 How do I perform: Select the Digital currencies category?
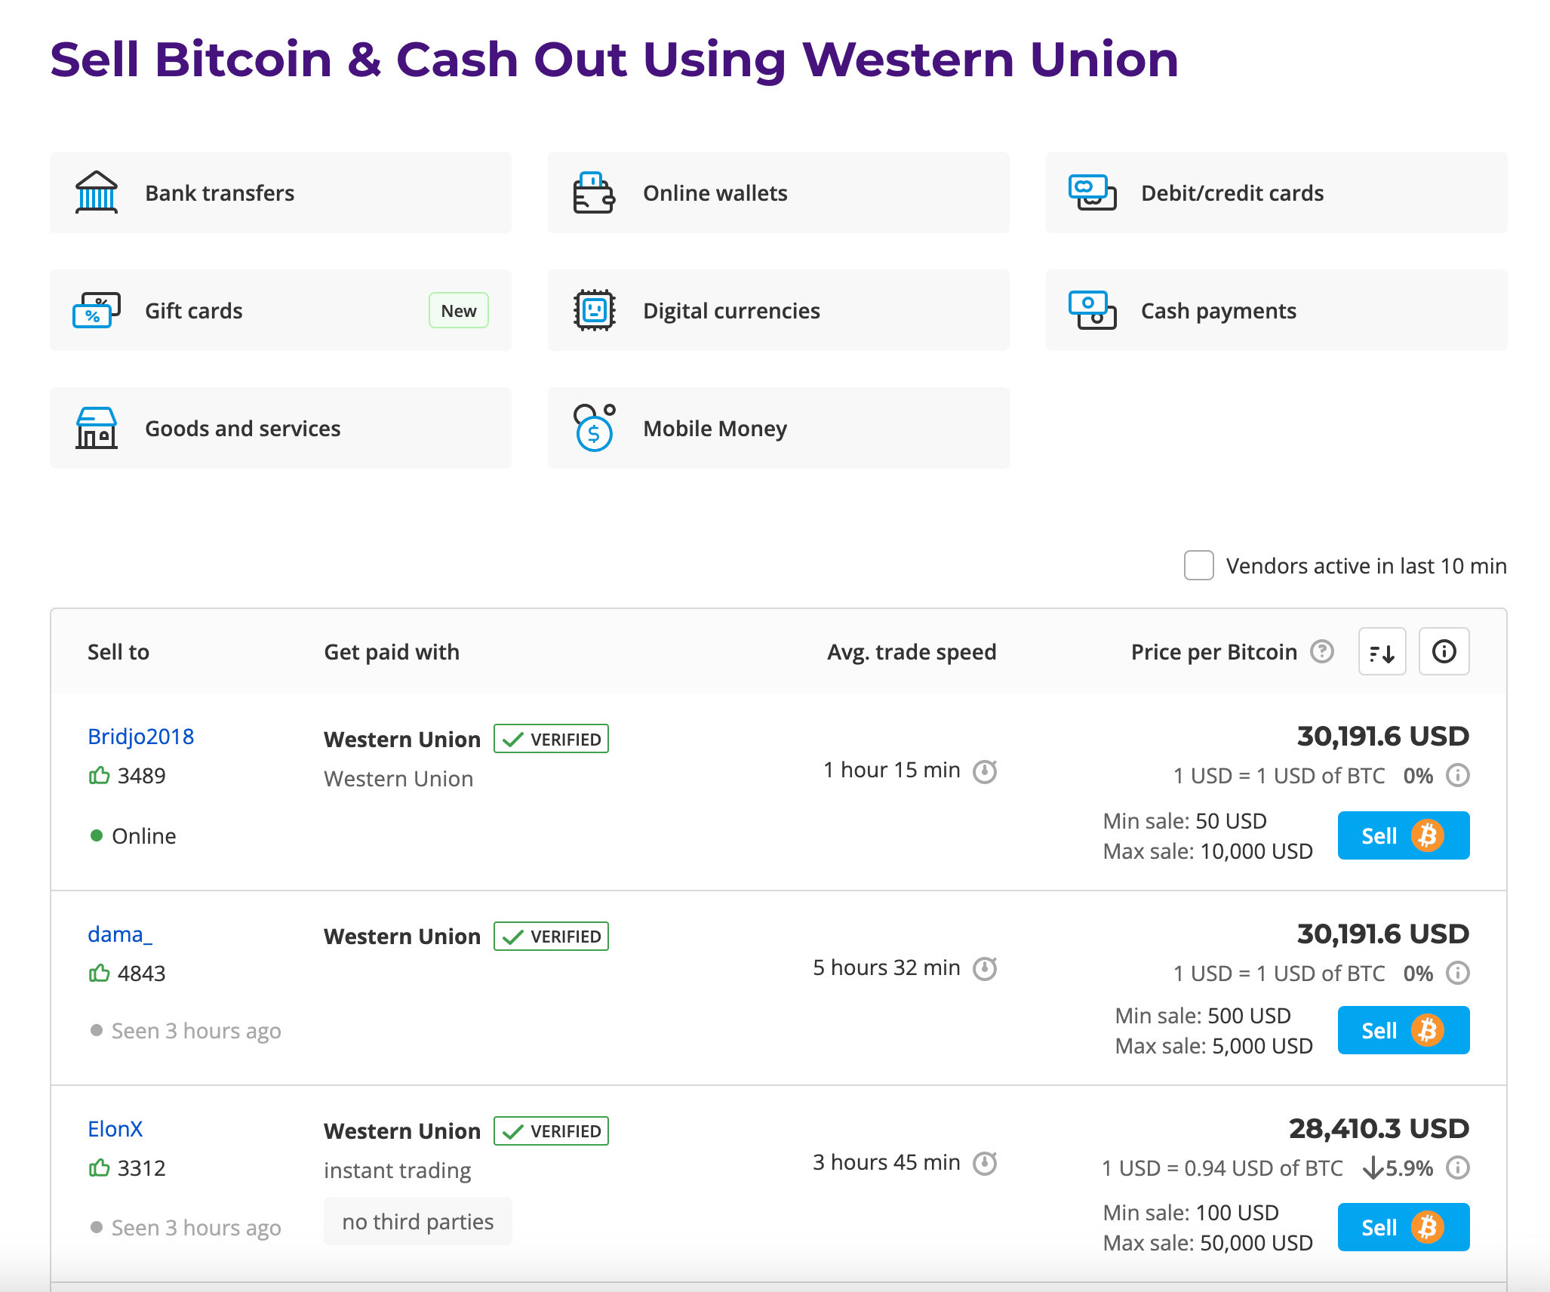(778, 310)
